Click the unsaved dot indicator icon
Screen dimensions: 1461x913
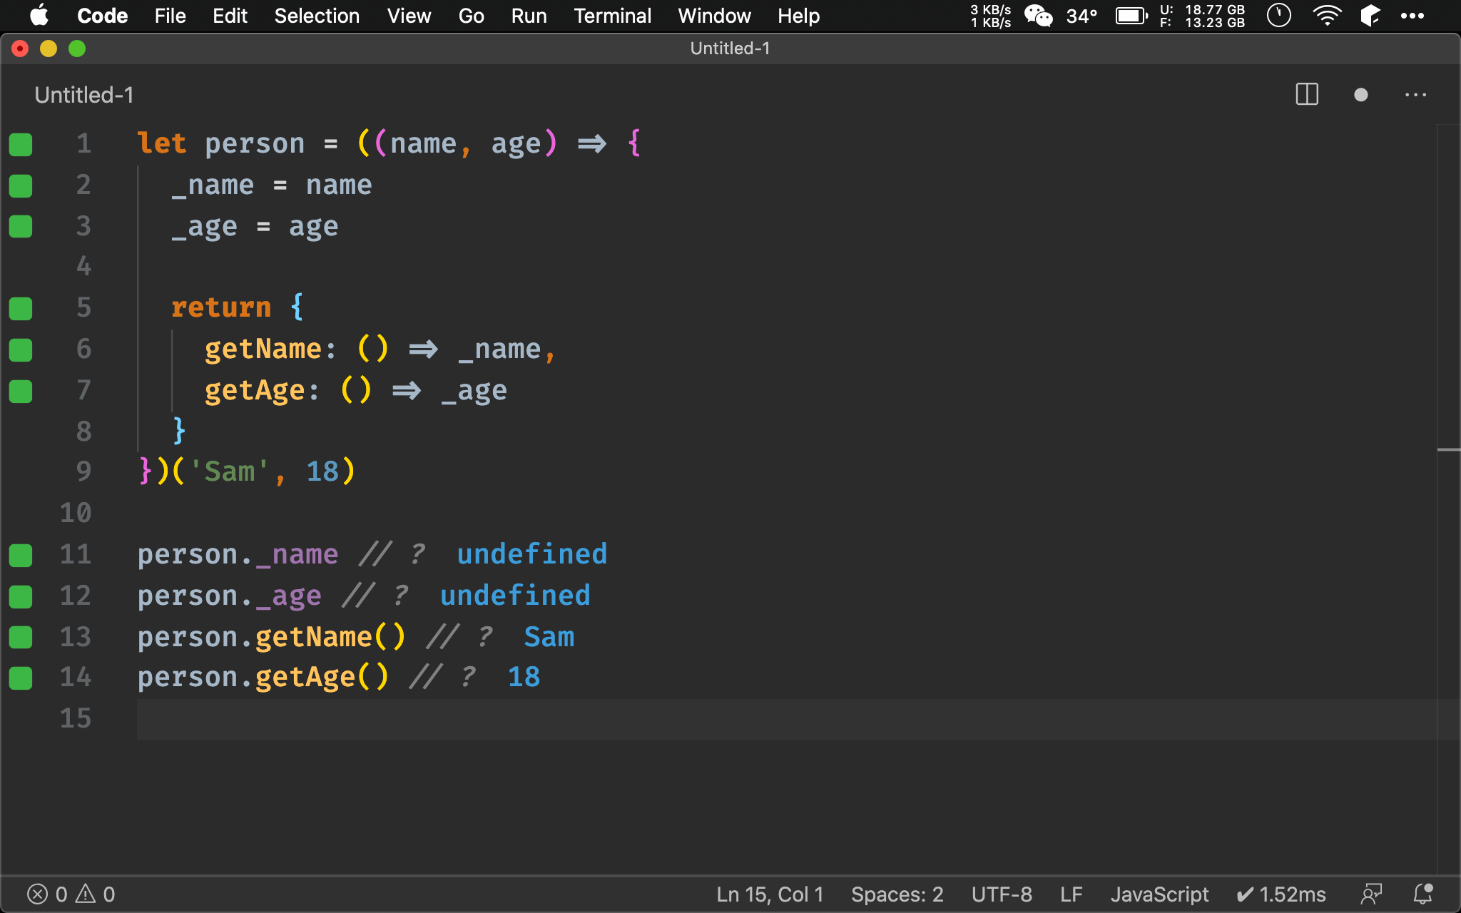(x=1361, y=96)
